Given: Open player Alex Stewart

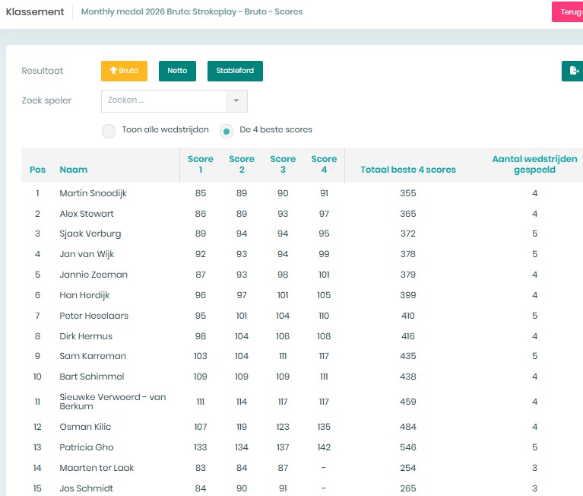Looking at the screenshot, I should [87, 214].
